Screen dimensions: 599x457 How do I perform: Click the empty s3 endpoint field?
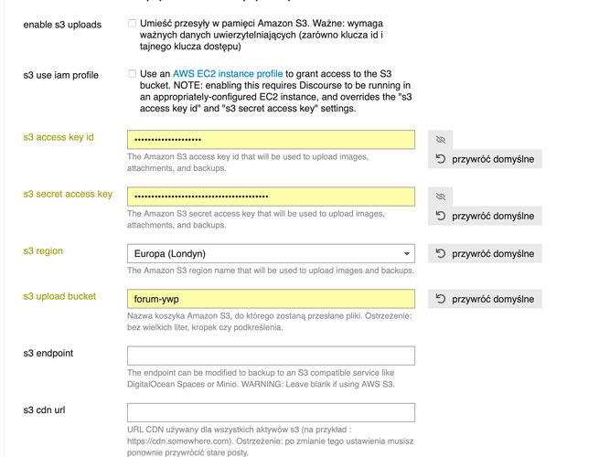271,356
